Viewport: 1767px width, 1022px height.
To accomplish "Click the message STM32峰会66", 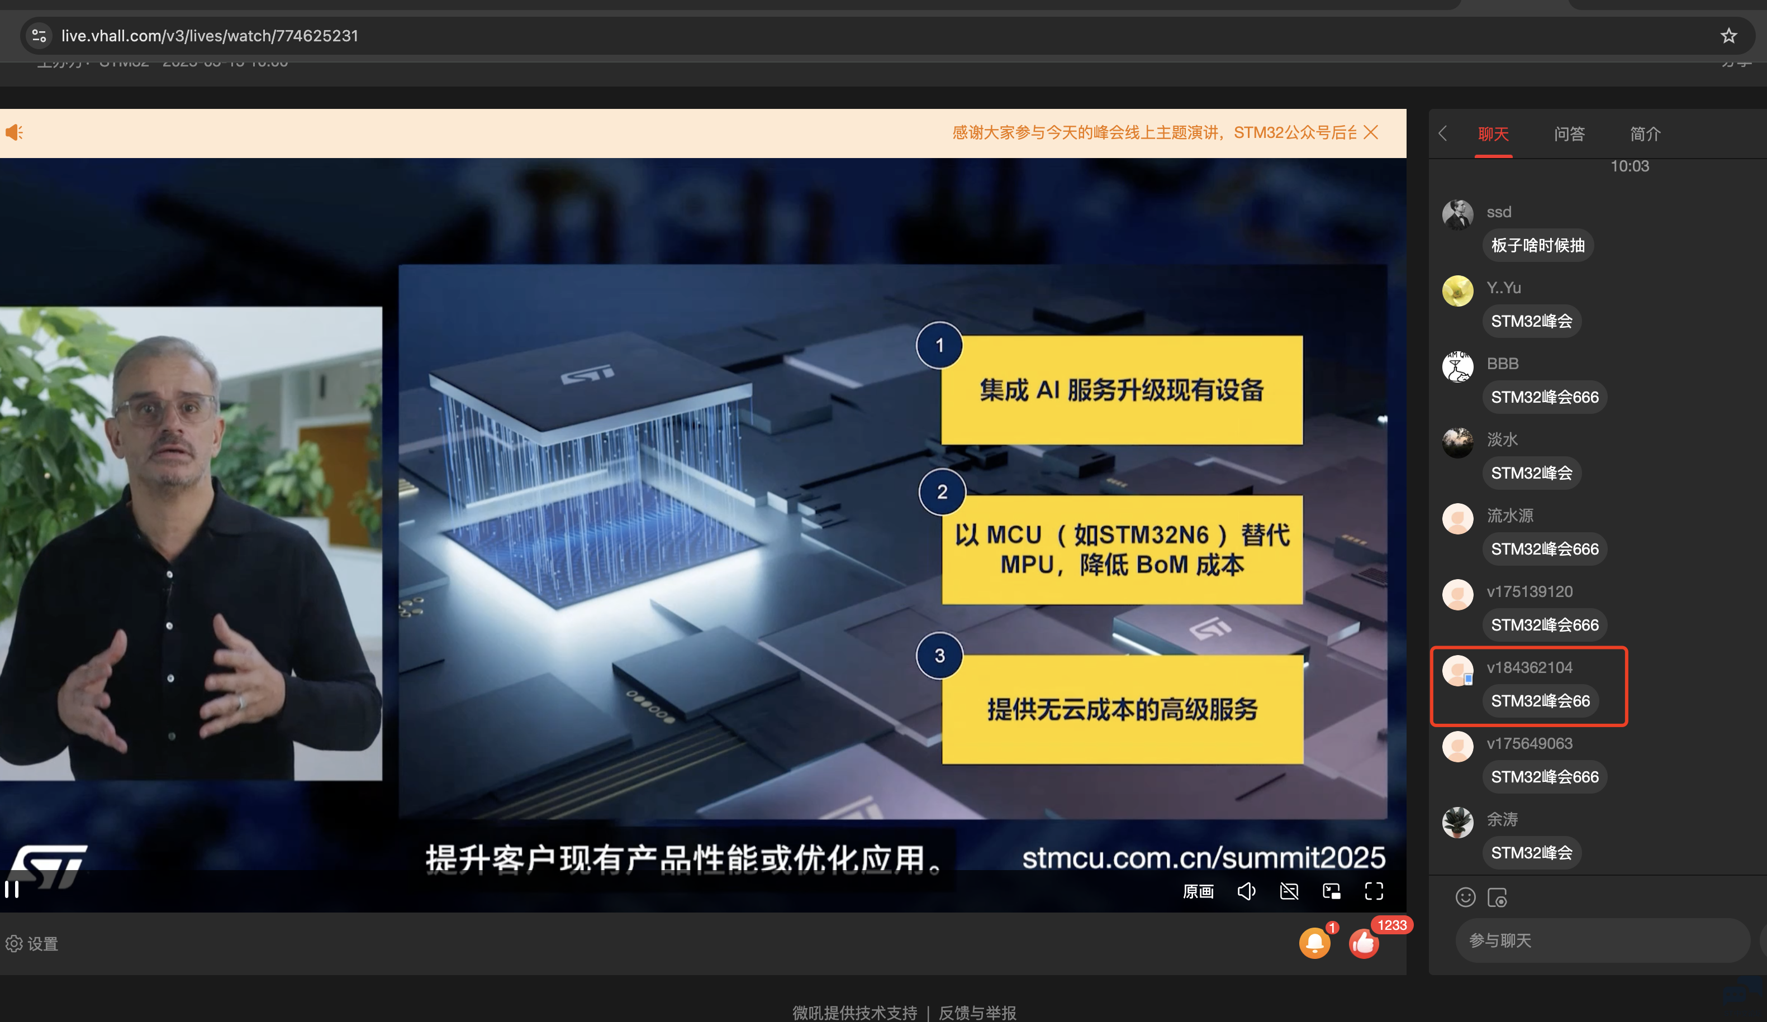I will click(1541, 701).
